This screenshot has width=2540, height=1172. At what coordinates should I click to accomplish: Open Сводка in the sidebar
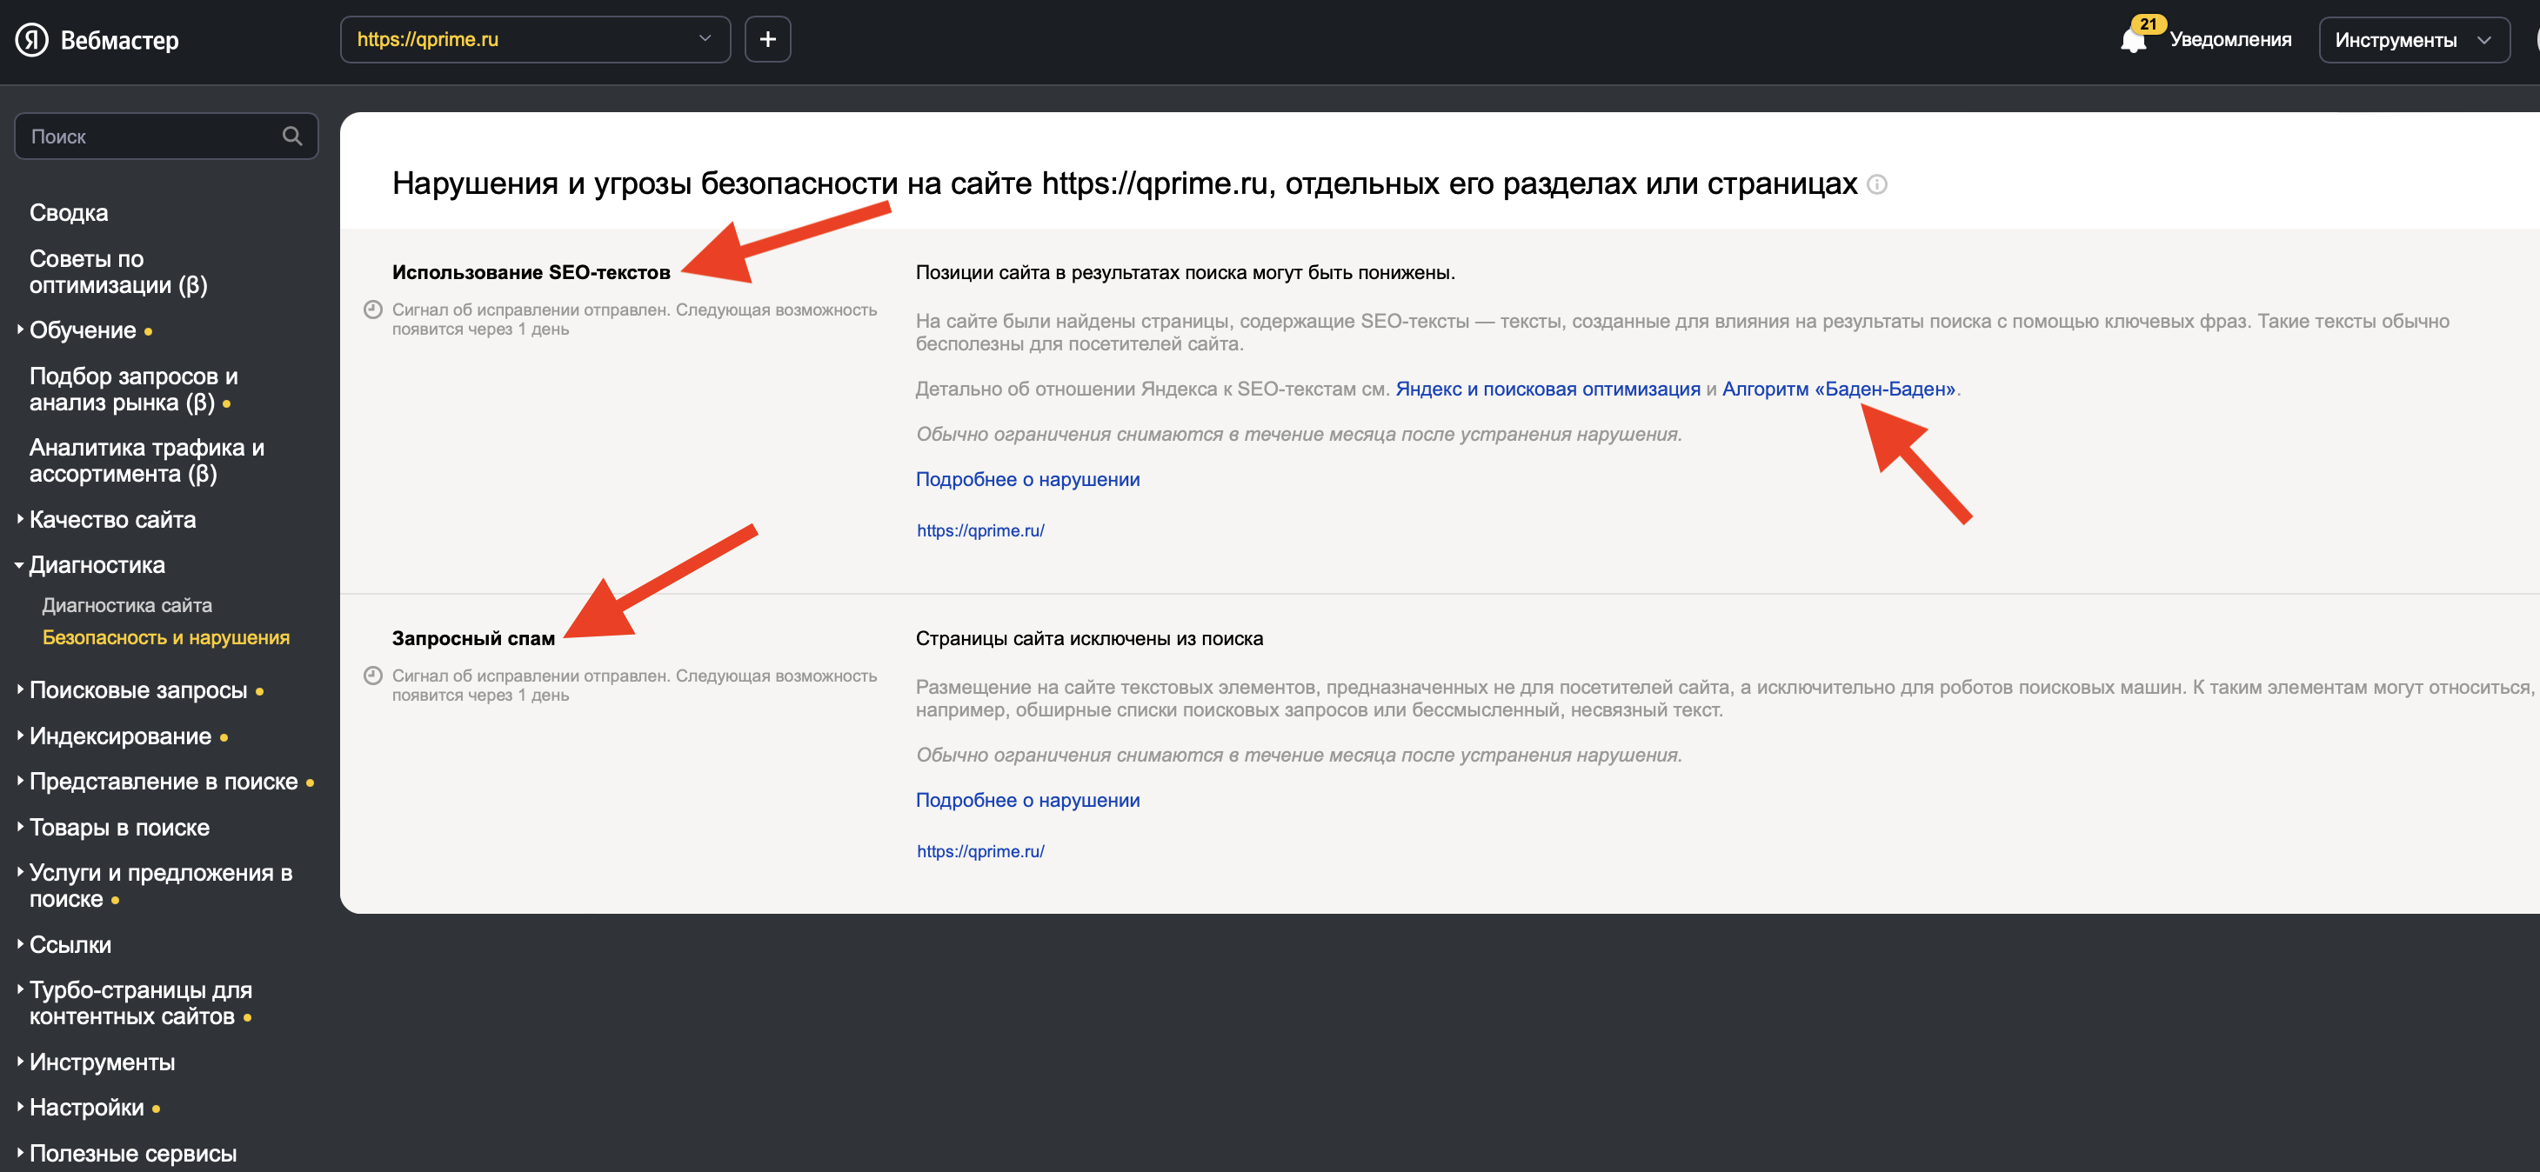coord(68,213)
